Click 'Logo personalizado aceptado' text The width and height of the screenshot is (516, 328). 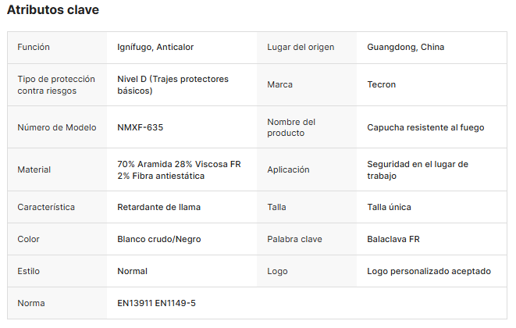click(x=429, y=271)
